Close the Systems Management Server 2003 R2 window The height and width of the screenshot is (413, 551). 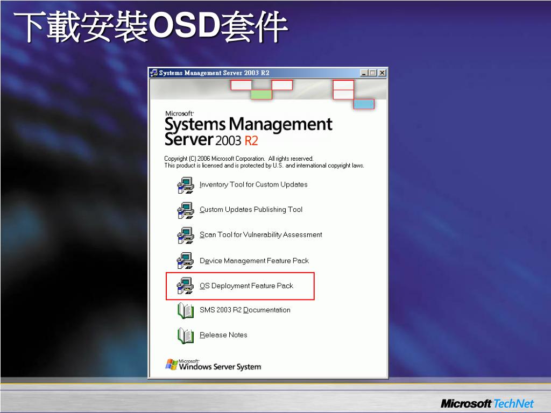(x=382, y=73)
